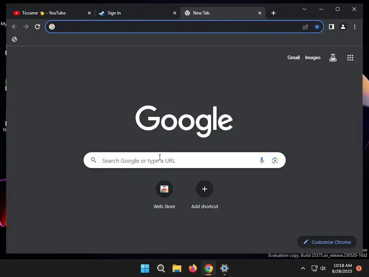Go back with the back arrow

point(14,27)
